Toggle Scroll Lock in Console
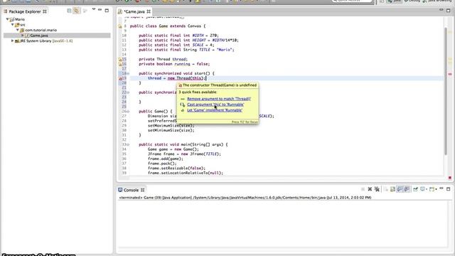The height and width of the screenshot is (256, 455). click(x=392, y=189)
